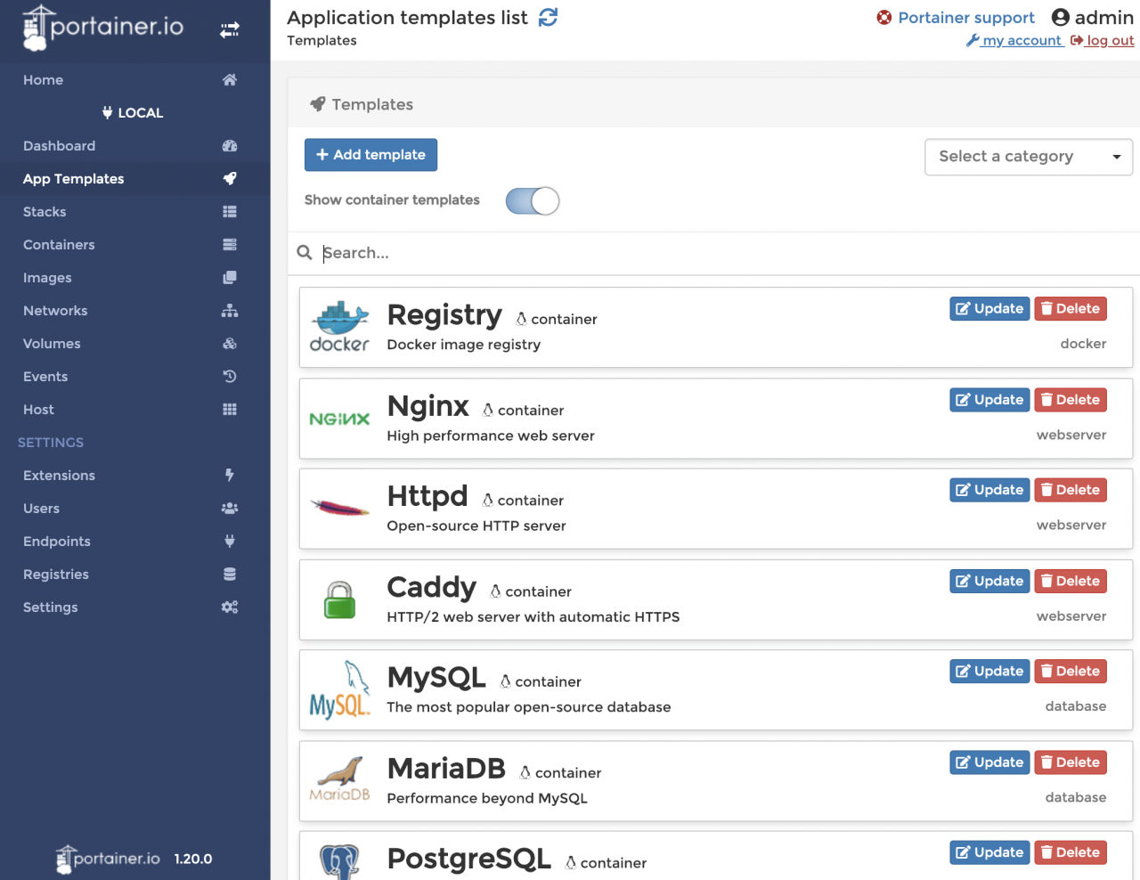The height and width of the screenshot is (880, 1140).
Task: Delete the Nginx template
Action: tap(1071, 400)
